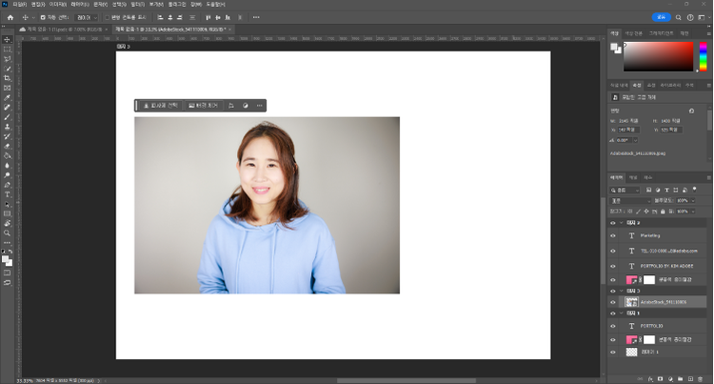Open the search icon at top right
714x384 pixels.
(x=679, y=17)
